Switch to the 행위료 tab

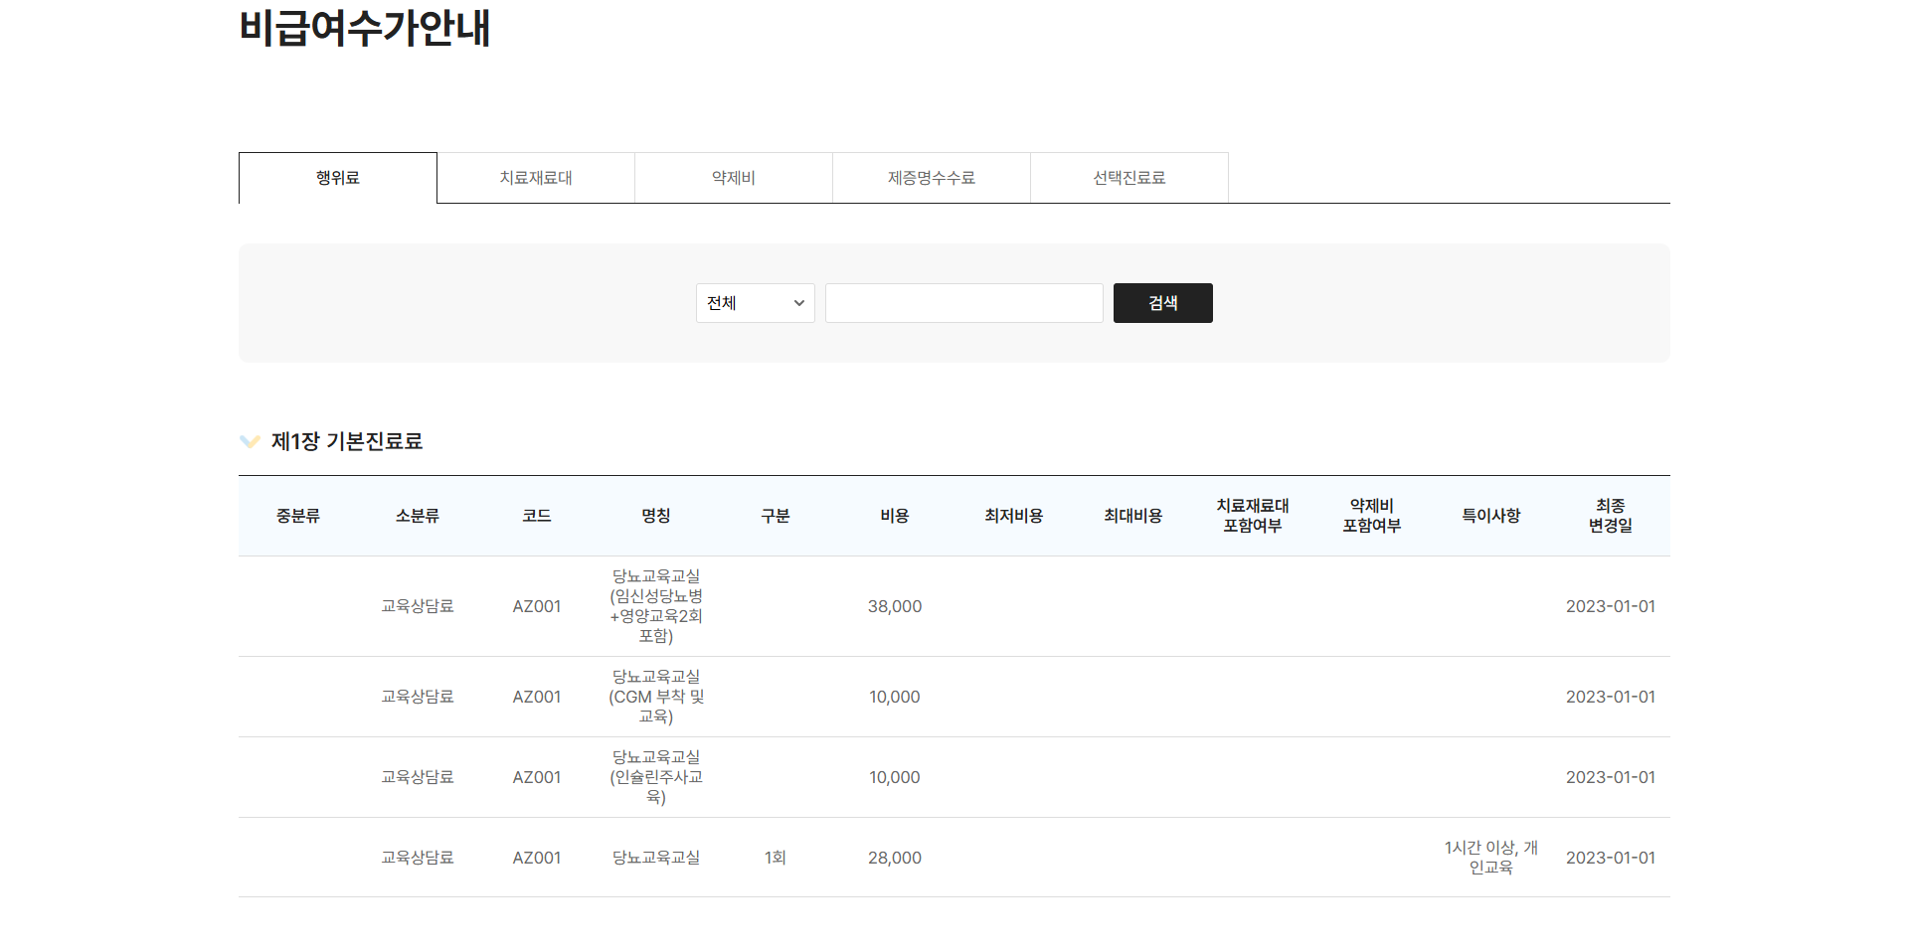tap(338, 178)
